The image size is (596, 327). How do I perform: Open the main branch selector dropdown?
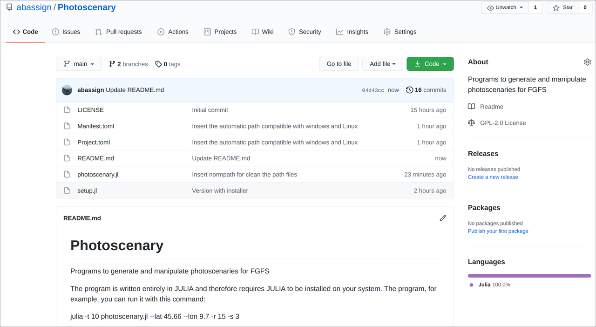79,64
